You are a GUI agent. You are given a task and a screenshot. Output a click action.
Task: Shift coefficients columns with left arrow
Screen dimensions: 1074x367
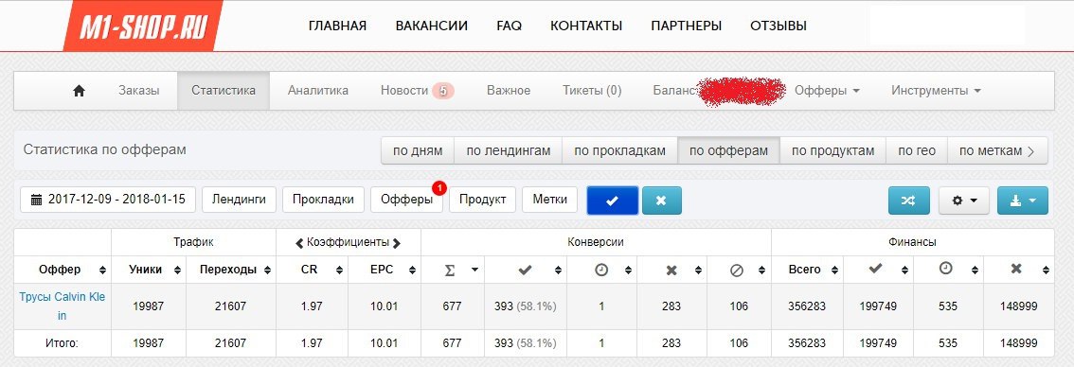(x=298, y=242)
